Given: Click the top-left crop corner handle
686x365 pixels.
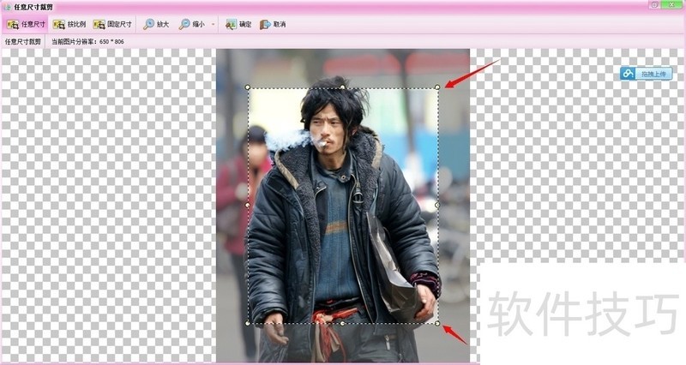Looking at the screenshot, I should tap(248, 87).
